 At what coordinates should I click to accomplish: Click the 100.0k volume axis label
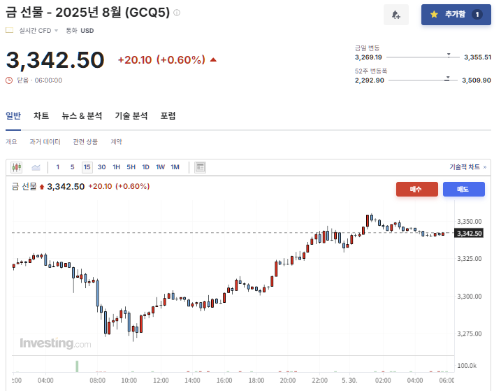point(467,365)
